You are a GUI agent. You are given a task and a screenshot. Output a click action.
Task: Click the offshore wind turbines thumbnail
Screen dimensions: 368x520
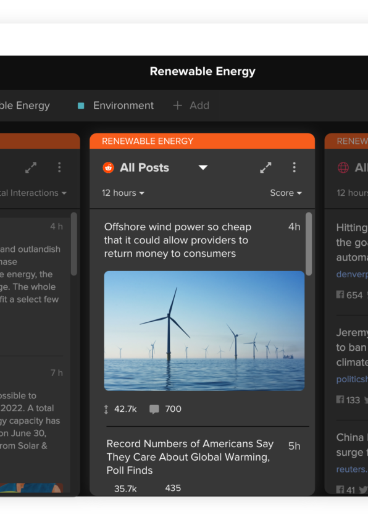point(204,330)
